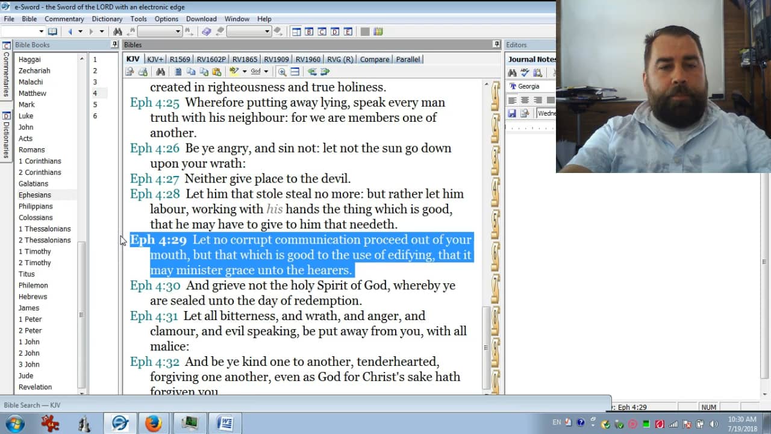Open the Bible lookup book icon
Image resolution: width=771 pixels, height=434 pixels.
52,31
